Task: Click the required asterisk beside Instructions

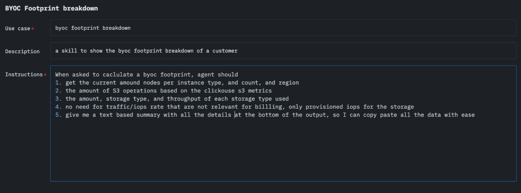Action: (45, 74)
